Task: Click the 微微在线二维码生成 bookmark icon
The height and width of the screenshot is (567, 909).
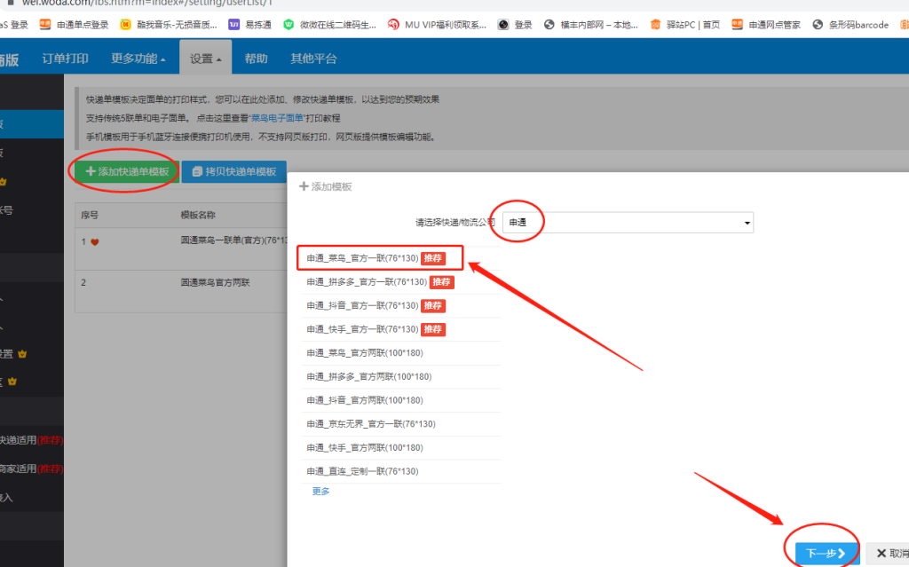Action: pyautogui.click(x=289, y=25)
